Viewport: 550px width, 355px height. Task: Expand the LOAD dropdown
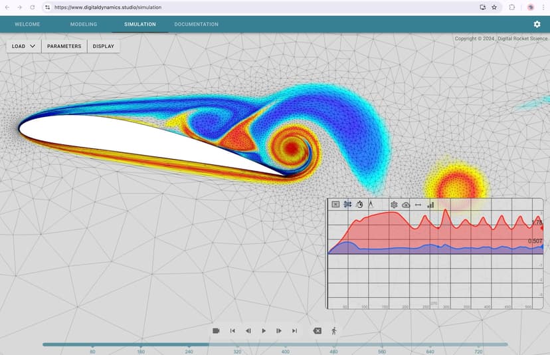click(23, 47)
